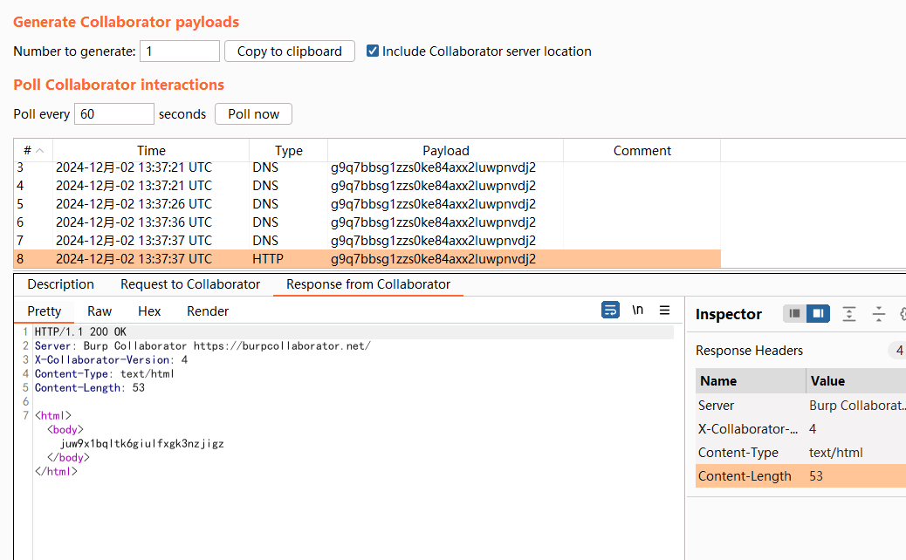
Task: Toggle line wrap icon in response viewer
Action: tap(611, 311)
